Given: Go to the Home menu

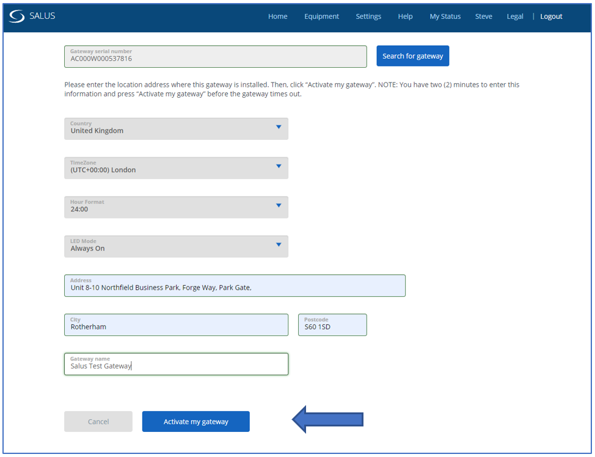Looking at the screenshot, I should pyautogui.click(x=277, y=16).
